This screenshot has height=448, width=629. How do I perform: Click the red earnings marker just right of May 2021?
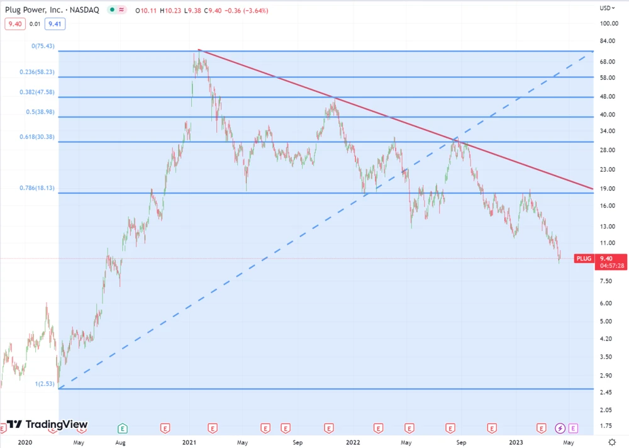[x=265, y=428]
